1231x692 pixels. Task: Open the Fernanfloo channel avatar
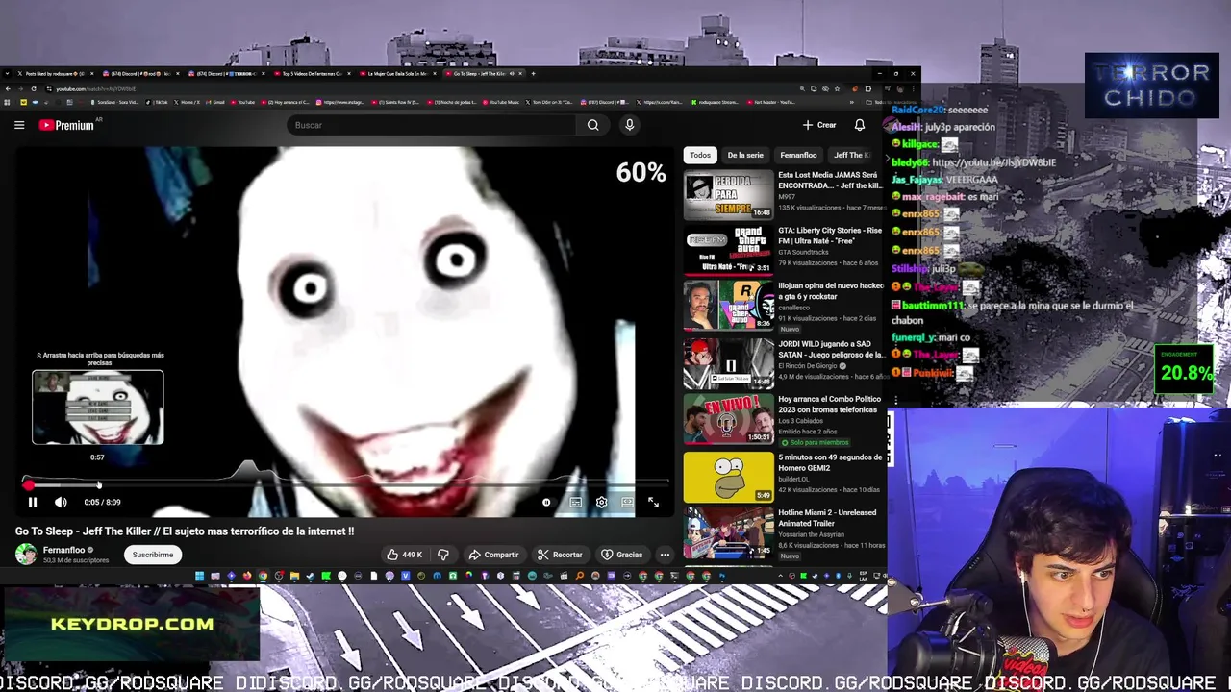tap(26, 555)
